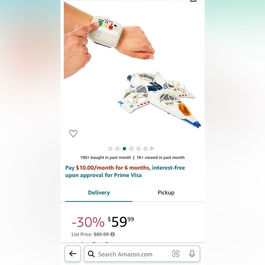
Task: Select the second image dot
Action: point(117,149)
